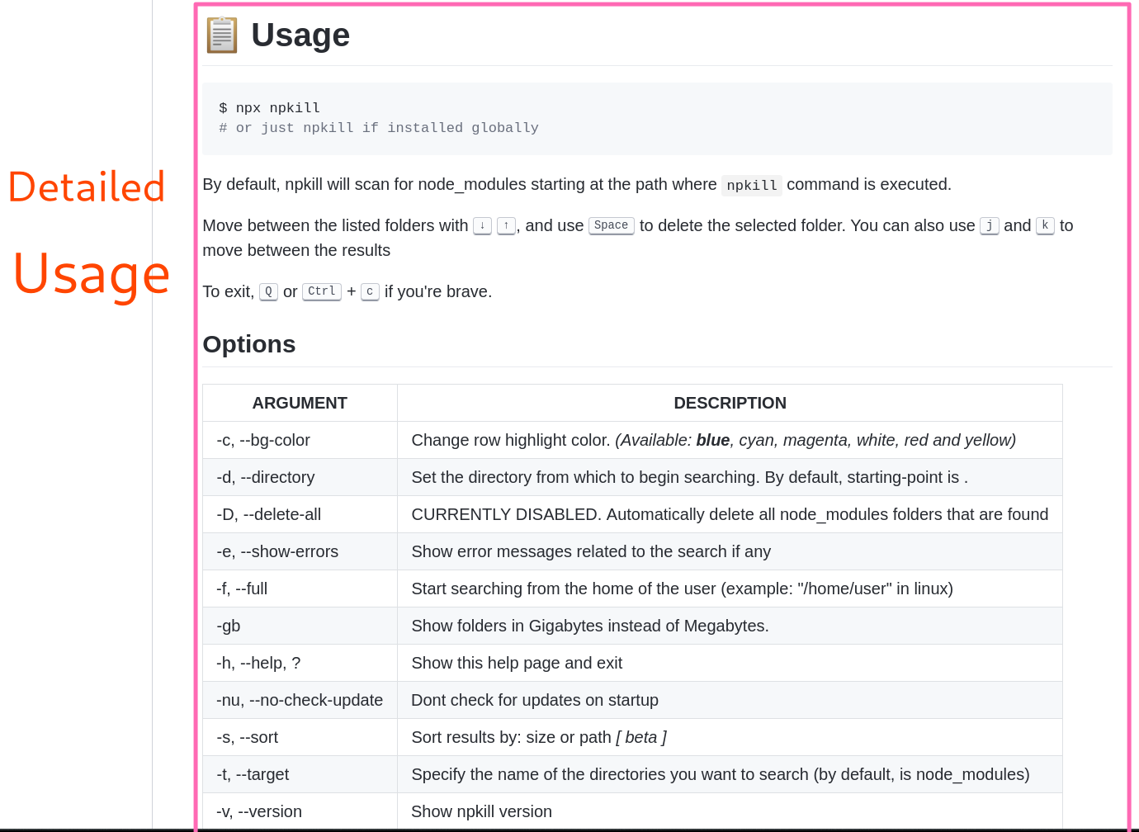Click 'Show error messages related to the search' cell
Image resolution: width=1139 pixels, height=832 pixels.
click(x=730, y=551)
